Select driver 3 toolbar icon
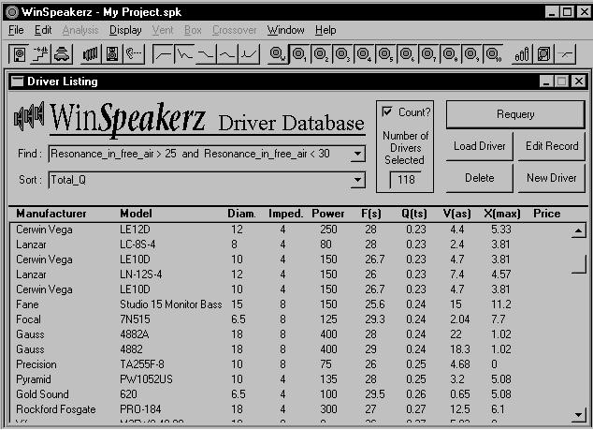This screenshot has width=593, height=430. (x=342, y=54)
